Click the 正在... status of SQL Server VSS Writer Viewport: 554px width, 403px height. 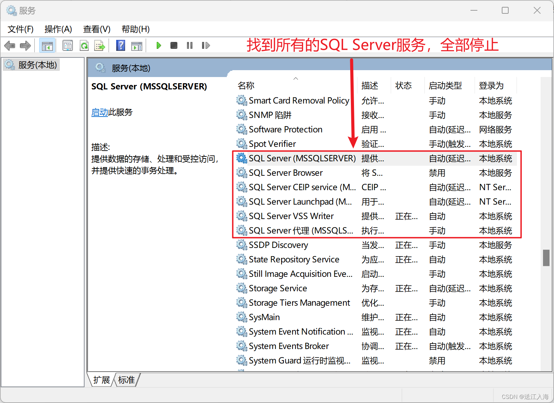[x=407, y=216]
